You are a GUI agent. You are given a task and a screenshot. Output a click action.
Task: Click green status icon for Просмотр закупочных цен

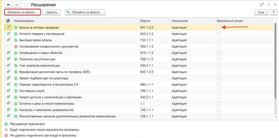click(x=16, y=59)
